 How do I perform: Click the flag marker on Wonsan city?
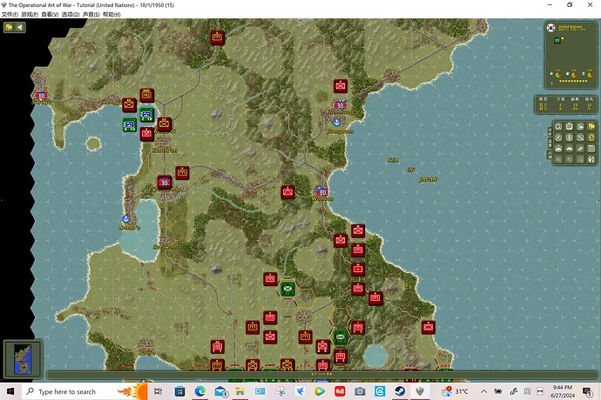pyautogui.click(x=321, y=191)
